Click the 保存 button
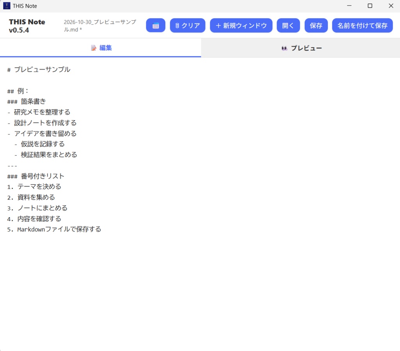This screenshot has height=351, width=400. click(x=316, y=25)
